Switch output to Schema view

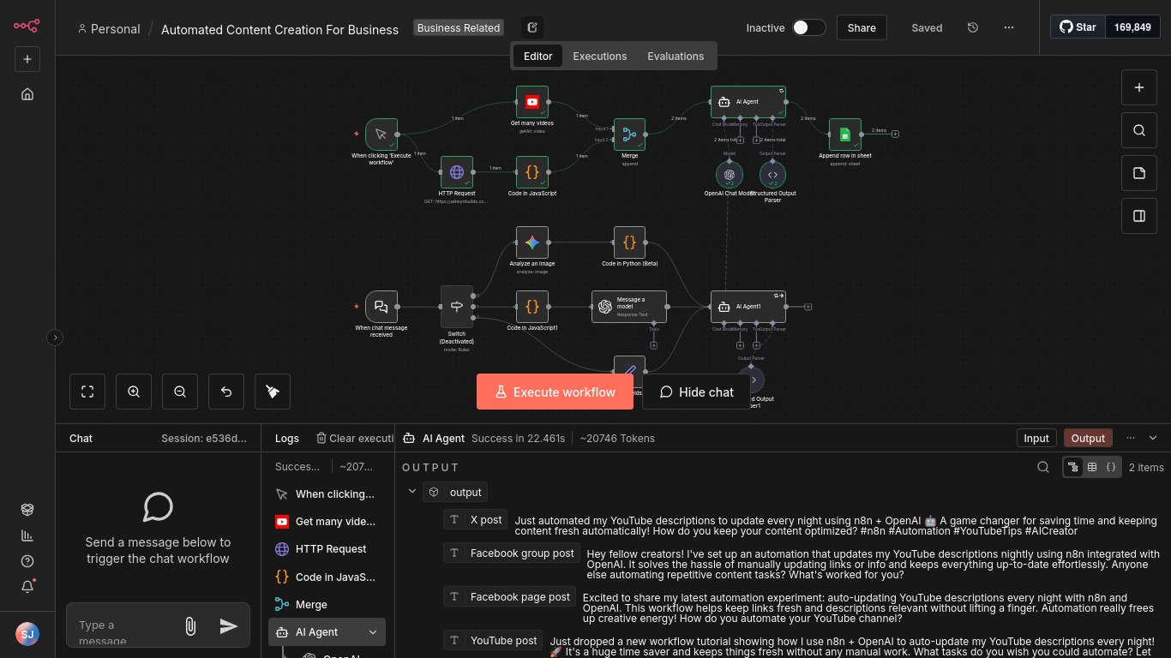(x=1073, y=467)
